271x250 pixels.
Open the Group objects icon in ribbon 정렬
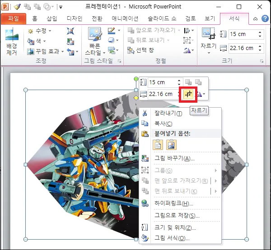[x=188, y=41]
